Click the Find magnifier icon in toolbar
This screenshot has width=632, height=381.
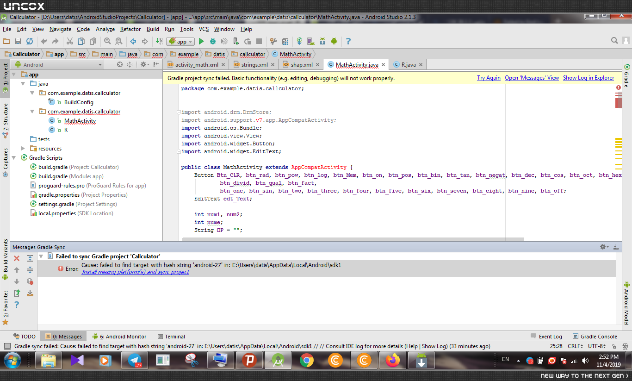[x=107, y=41]
